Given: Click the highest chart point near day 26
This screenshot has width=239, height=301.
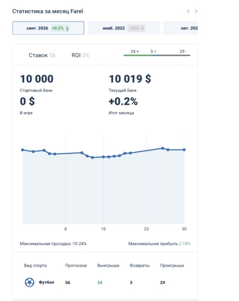Looking at the screenshot, I should (163, 148).
